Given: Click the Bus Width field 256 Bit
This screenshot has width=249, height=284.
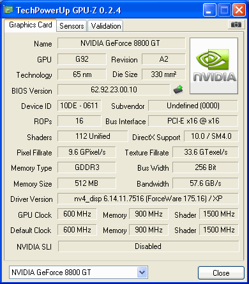Looking at the screenshot, I should 206,167.
